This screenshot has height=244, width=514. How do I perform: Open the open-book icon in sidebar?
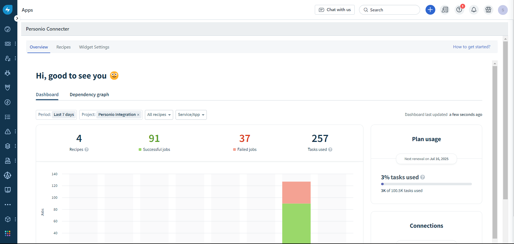(8, 190)
